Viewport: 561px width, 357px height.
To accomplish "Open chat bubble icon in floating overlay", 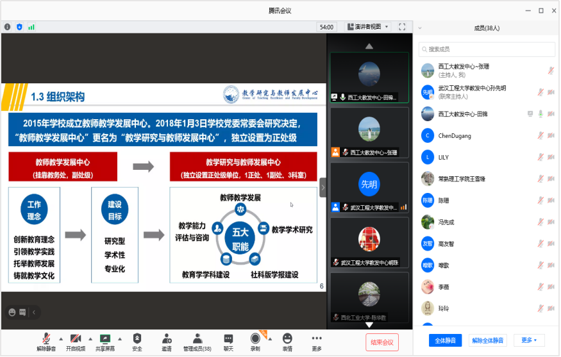I will [x=22, y=312].
